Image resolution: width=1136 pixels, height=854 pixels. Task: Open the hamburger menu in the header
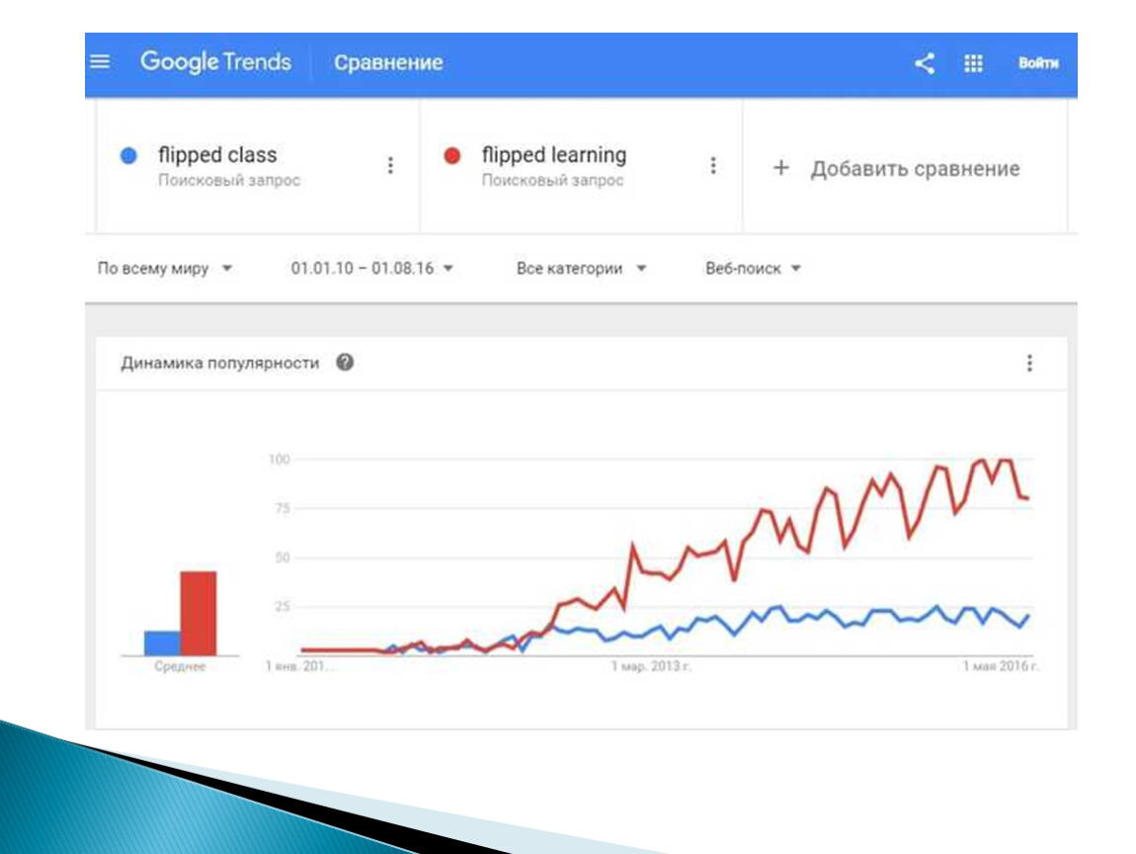tap(100, 62)
